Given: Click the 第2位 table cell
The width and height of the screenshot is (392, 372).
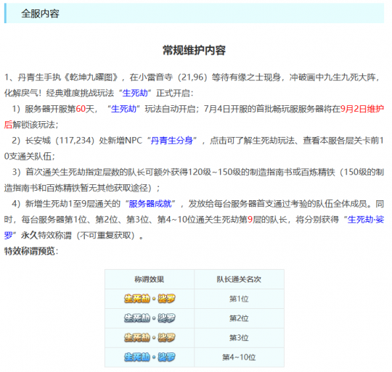Looking at the screenshot, I should (x=239, y=318).
